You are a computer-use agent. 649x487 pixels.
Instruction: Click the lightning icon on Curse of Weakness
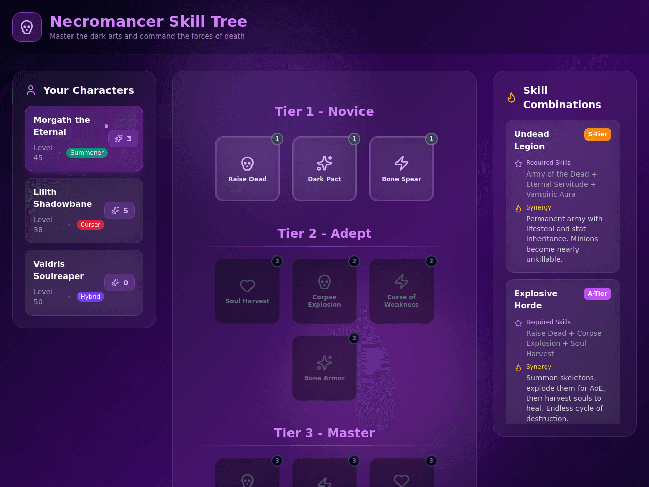(x=402, y=282)
